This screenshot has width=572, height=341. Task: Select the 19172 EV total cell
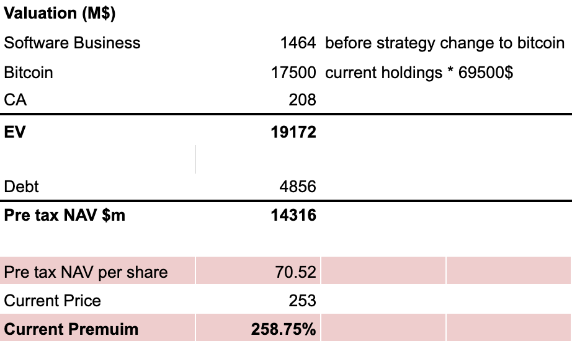(293, 131)
